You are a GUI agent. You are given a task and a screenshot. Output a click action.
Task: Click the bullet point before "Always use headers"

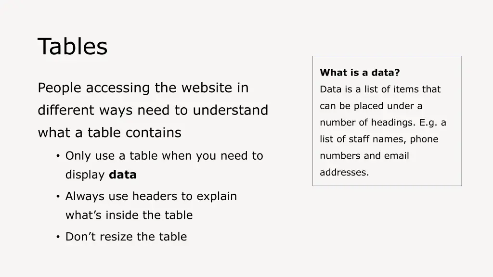click(57, 196)
